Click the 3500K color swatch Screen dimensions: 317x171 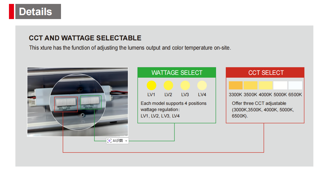[x=250, y=85]
